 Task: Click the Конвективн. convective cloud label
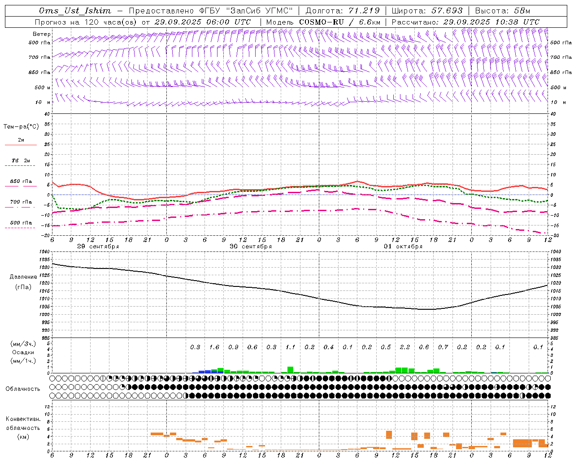(23, 420)
